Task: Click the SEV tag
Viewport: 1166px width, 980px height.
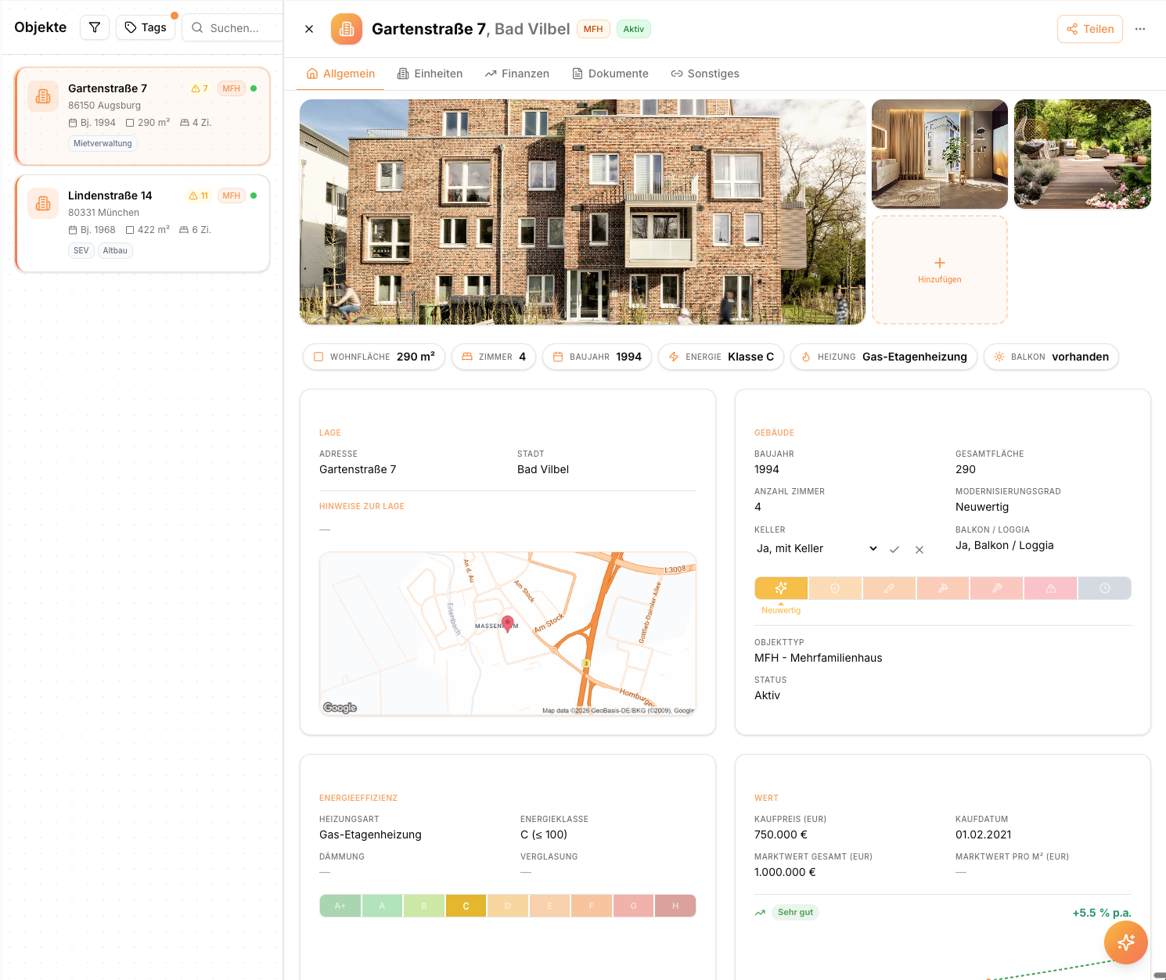Action: coord(81,251)
